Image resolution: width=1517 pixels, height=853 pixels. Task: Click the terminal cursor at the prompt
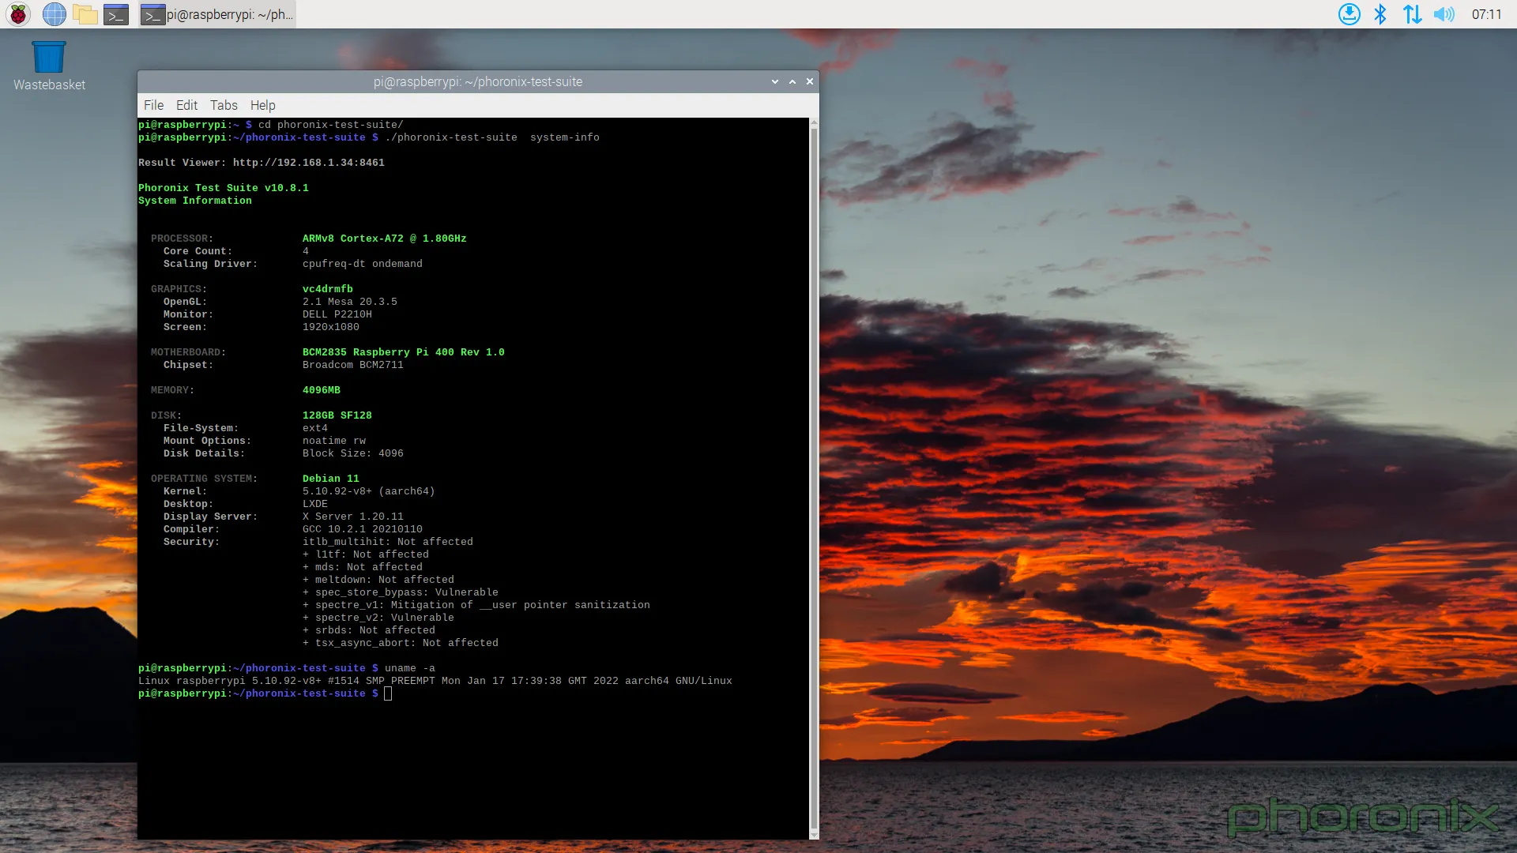[388, 693]
